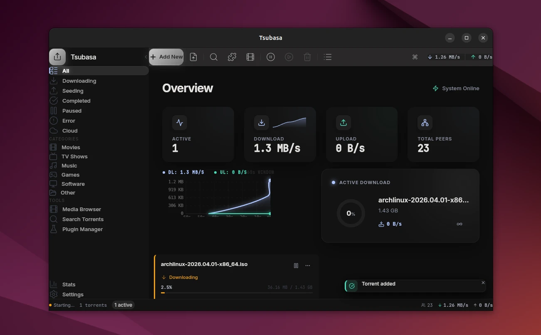Click the Add New torrent button
This screenshot has height=335, width=541.
coord(166,57)
